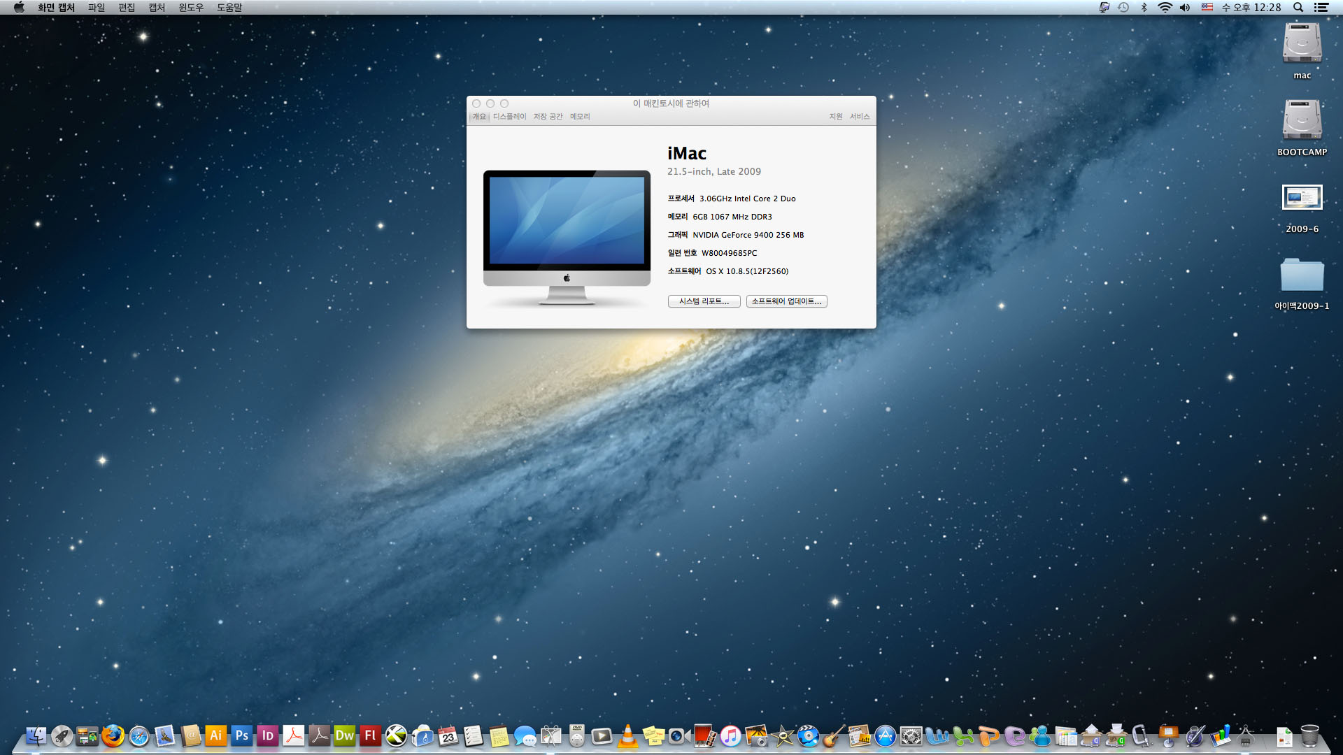This screenshot has height=755, width=1343.
Task: Click the 소프트웨어 업데이트... button
Action: point(786,301)
